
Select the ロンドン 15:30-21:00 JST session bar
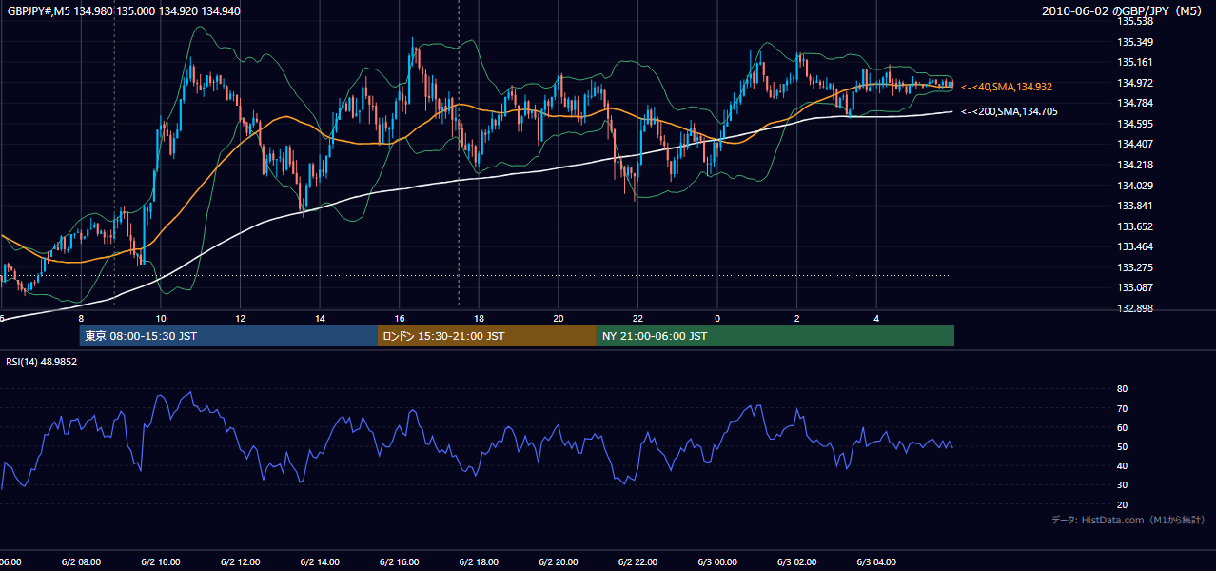coord(487,336)
